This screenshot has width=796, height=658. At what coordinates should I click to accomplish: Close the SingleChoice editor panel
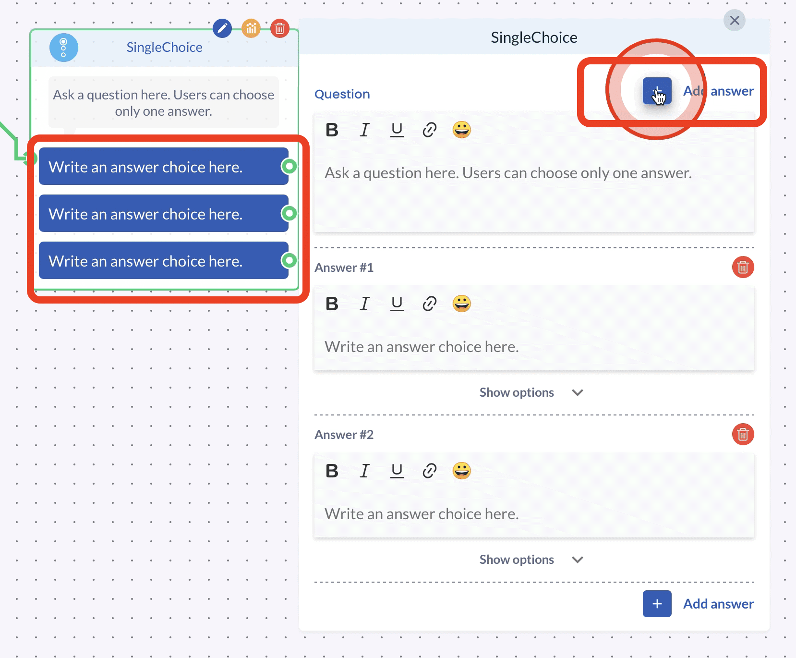click(735, 20)
